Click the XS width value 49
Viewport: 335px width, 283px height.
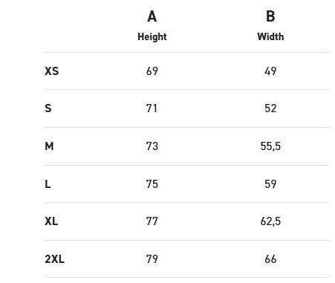[270, 71]
